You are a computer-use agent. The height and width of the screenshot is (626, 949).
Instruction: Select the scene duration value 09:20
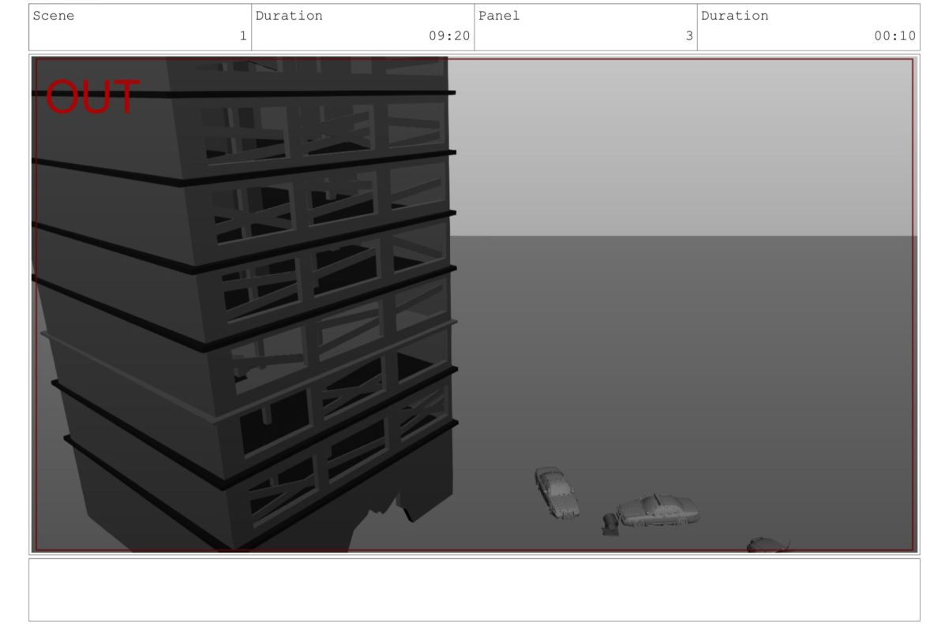[449, 35]
